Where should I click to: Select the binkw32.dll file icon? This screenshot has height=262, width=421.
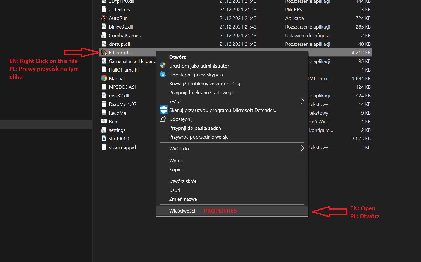104,27
